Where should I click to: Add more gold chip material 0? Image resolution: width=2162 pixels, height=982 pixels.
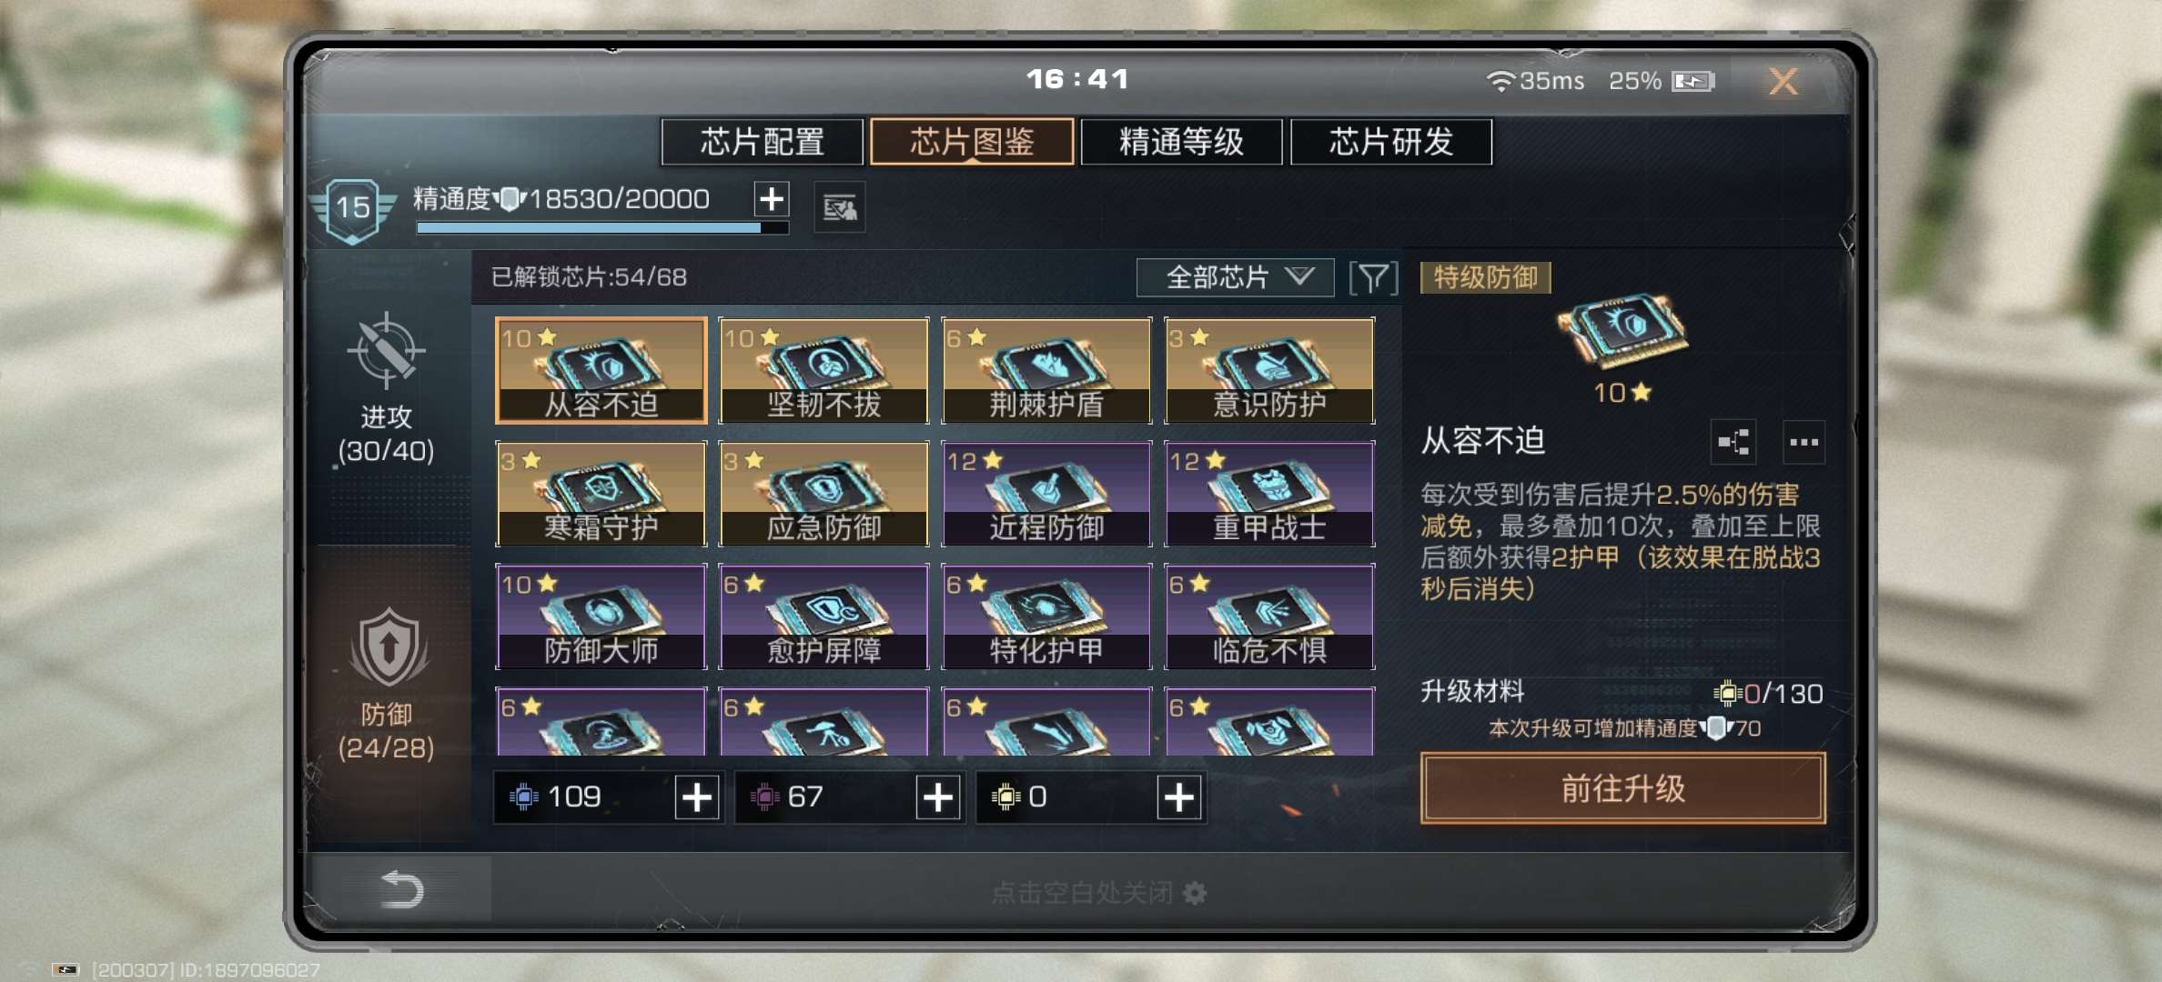pos(1179,797)
